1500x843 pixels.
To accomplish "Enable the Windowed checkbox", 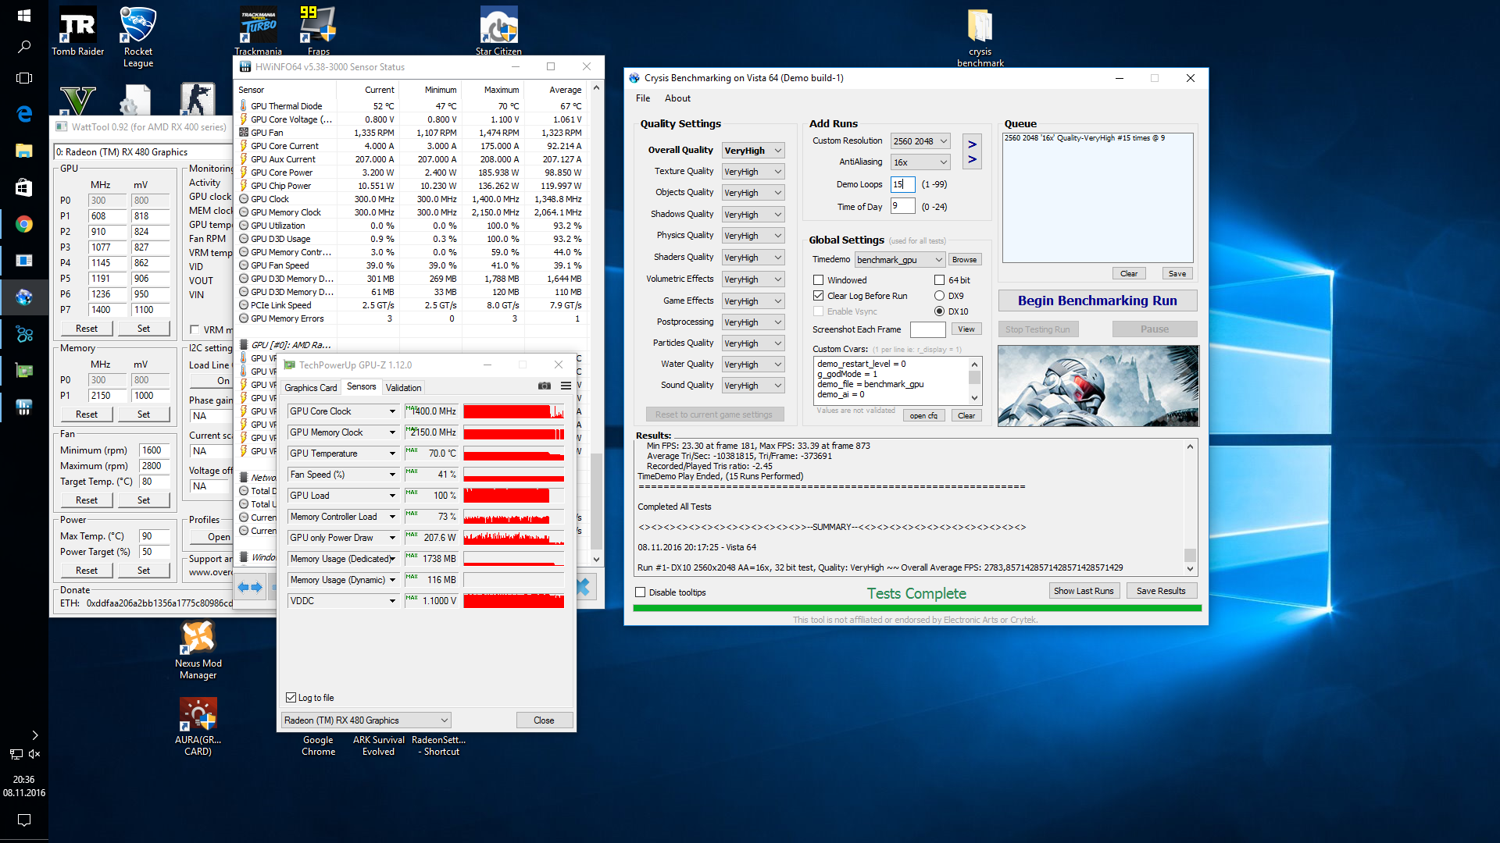I will pyautogui.click(x=818, y=280).
